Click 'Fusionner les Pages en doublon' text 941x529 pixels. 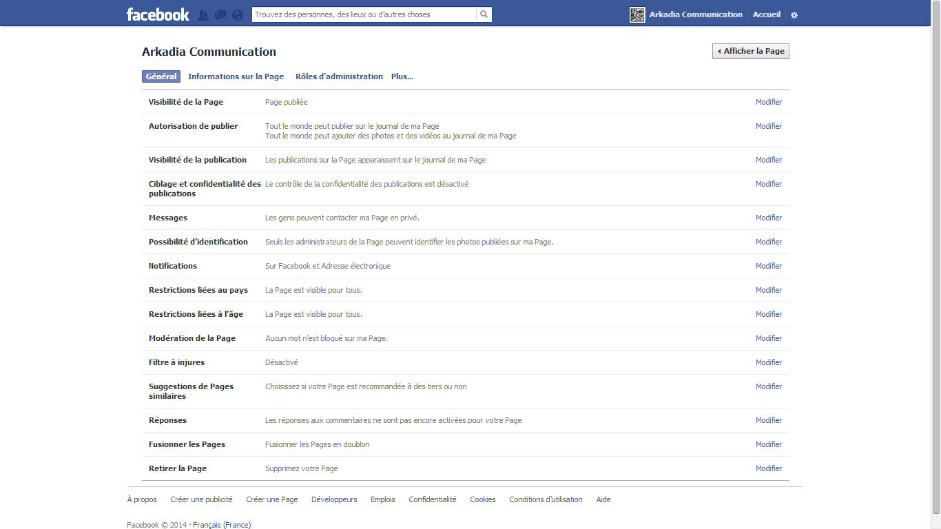318,444
